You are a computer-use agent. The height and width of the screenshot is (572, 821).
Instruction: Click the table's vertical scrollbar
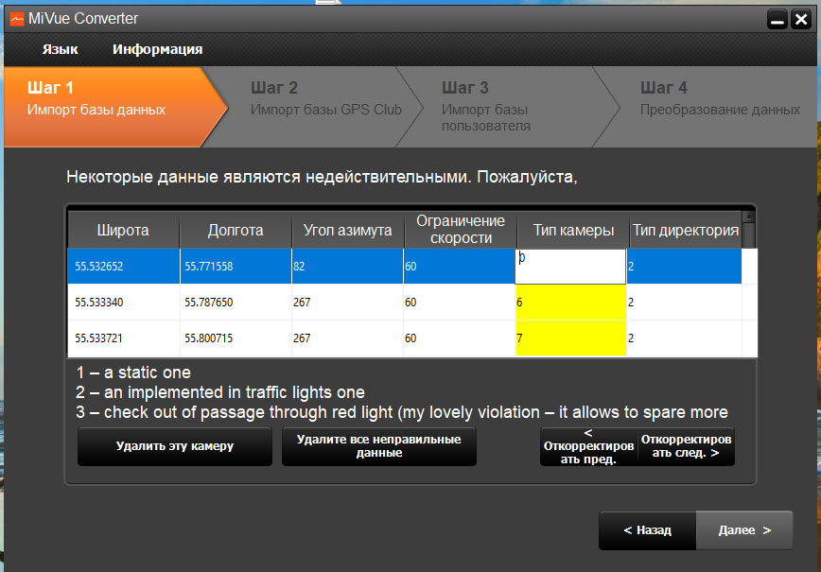pos(748,284)
